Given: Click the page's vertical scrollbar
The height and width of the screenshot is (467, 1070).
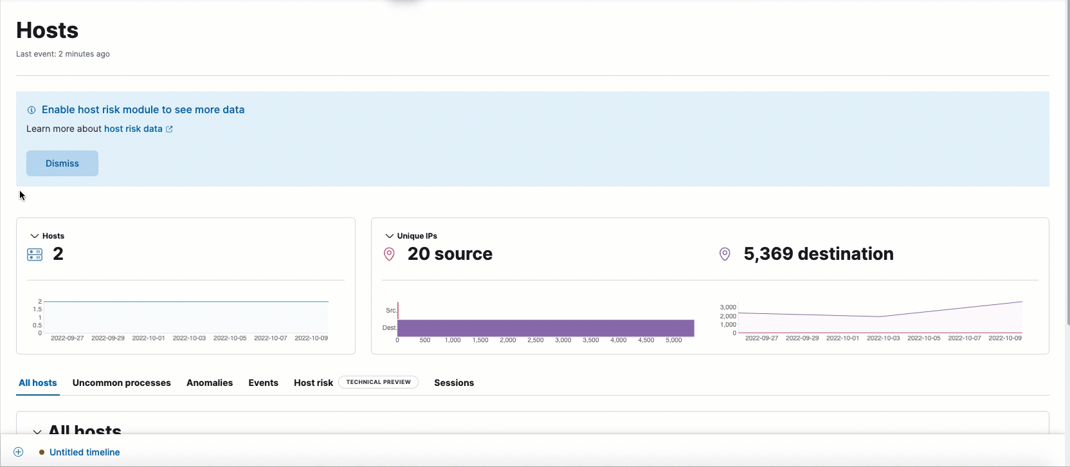Looking at the screenshot, I should pos(1067,193).
